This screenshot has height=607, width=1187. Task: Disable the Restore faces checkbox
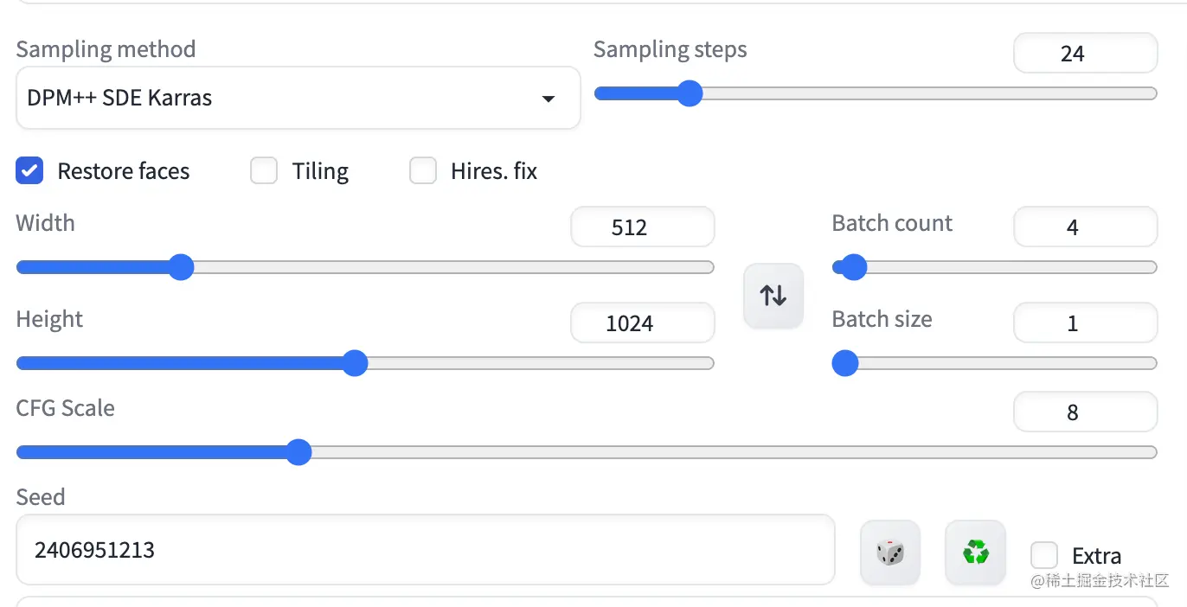[x=29, y=171]
